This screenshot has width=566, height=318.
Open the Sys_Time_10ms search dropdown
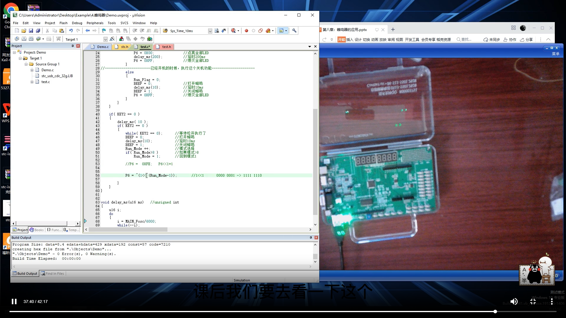[x=210, y=31]
